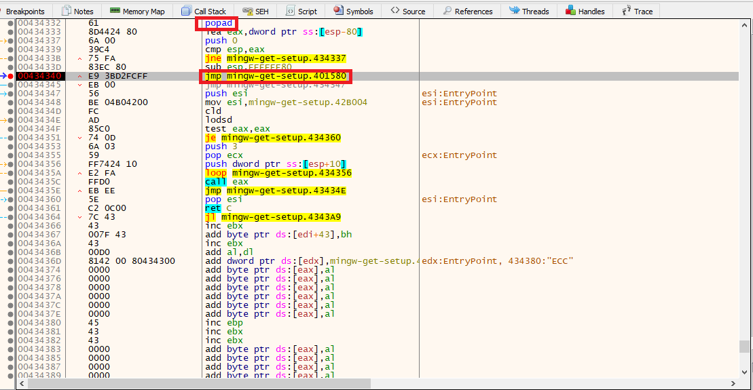Toggle breakpoint dot beside address 00434351

click(x=10, y=138)
